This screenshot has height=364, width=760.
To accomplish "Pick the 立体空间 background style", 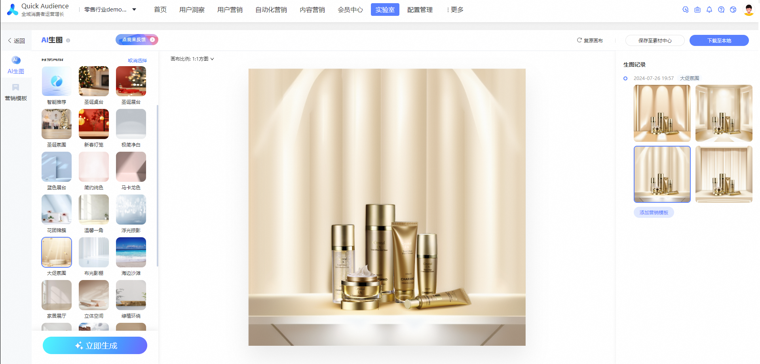I will [x=94, y=295].
